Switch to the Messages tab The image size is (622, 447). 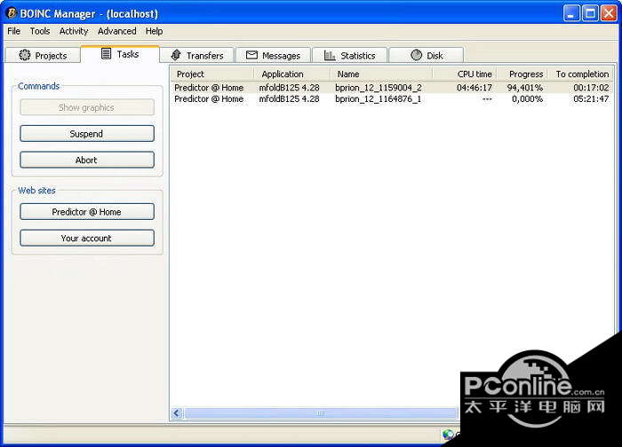click(274, 55)
